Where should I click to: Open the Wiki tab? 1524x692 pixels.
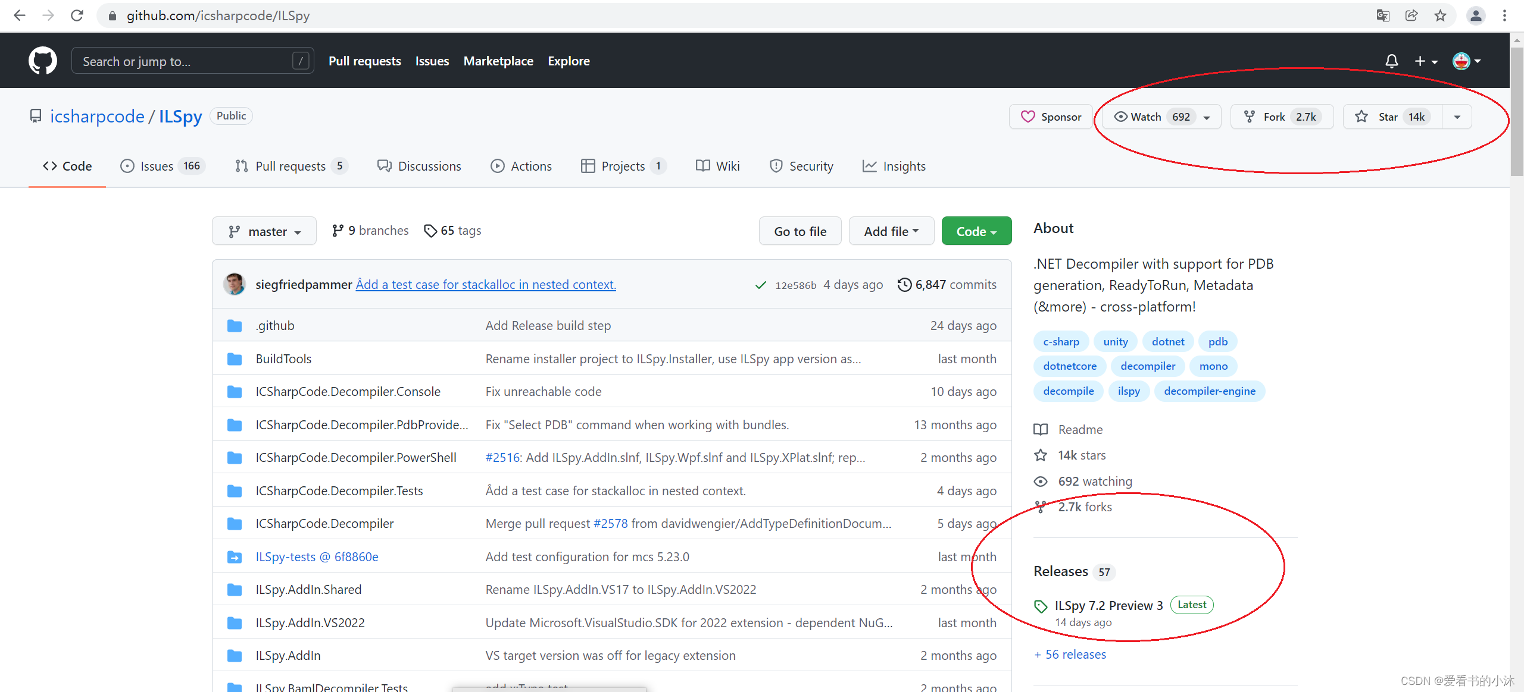coord(717,166)
